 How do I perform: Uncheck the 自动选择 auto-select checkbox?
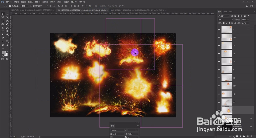coord(10,6)
